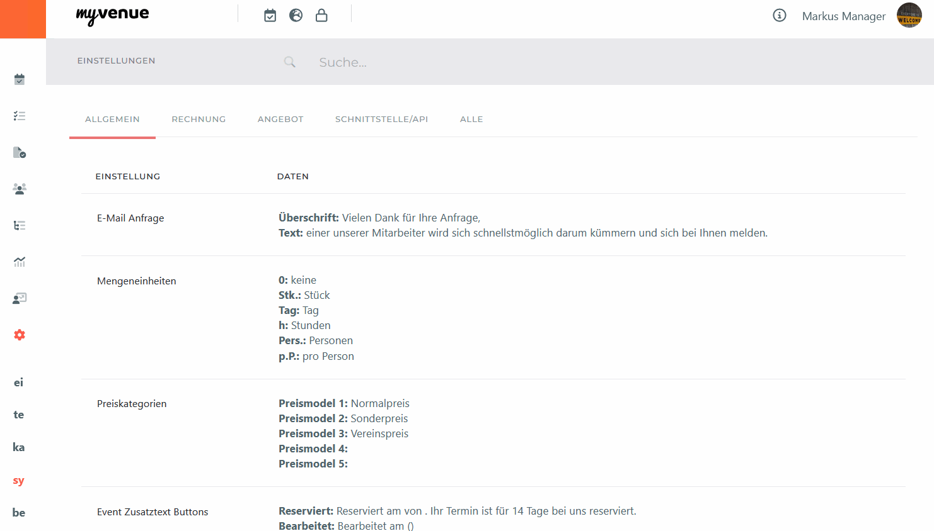934x531 pixels.
Task: Open the people group icon in sidebar
Action: pos(20,189)
